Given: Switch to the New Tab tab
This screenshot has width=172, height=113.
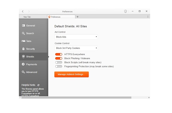Looking at the screenshot, I should click(x=33, y=17).
